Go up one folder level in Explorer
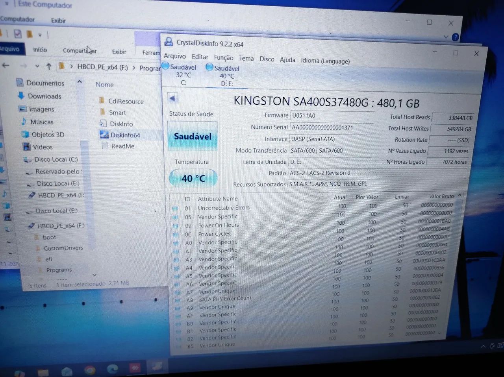The image size is (504, 377). (49, 66)
